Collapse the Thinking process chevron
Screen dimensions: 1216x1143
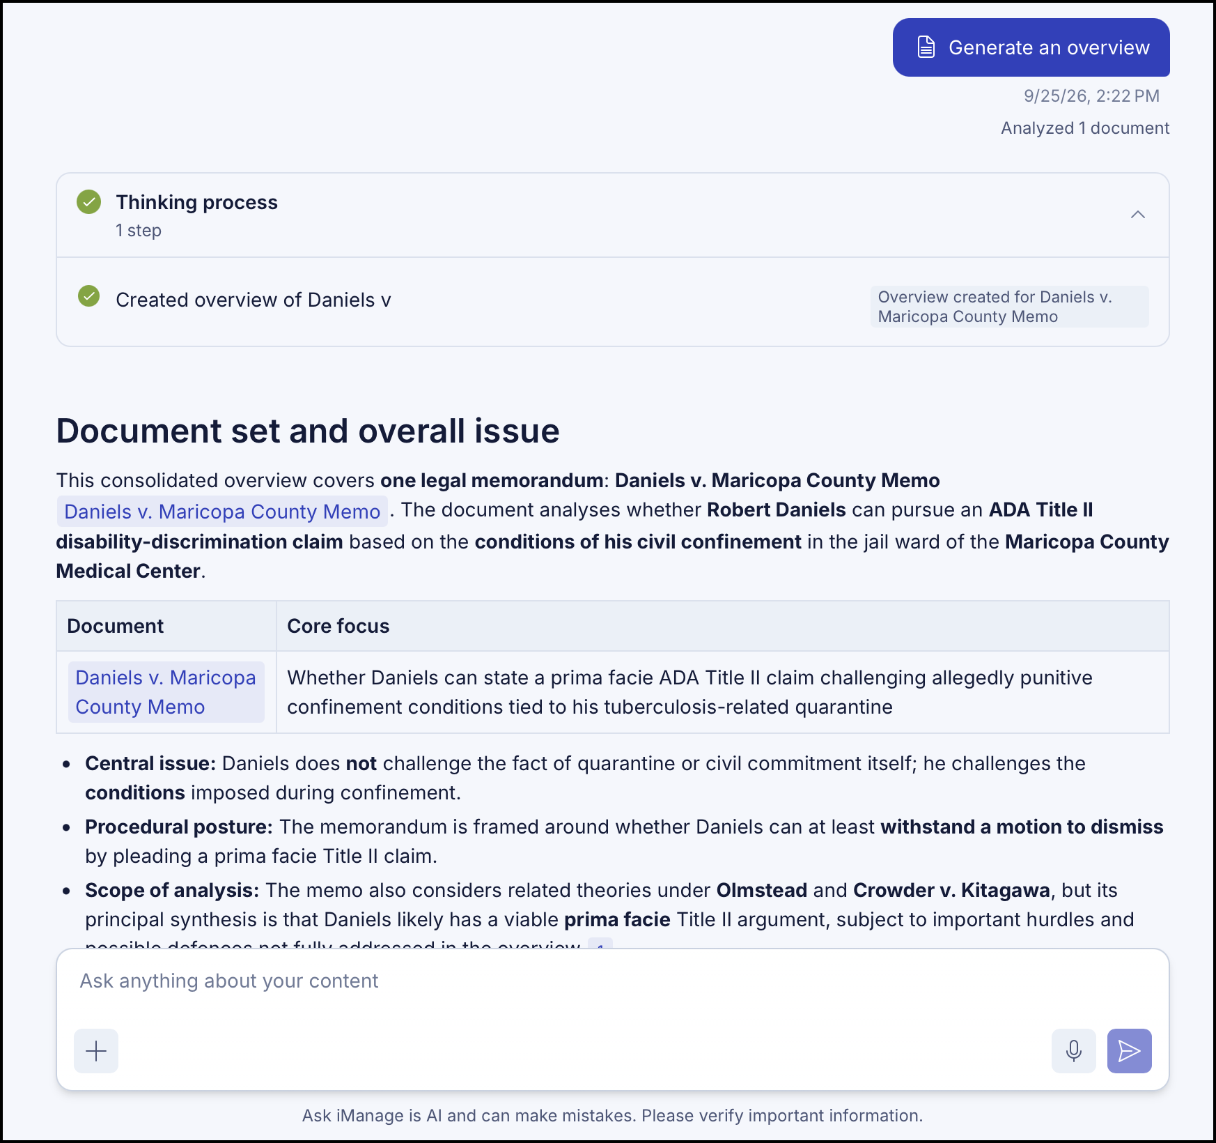(x=1138, y=215)
